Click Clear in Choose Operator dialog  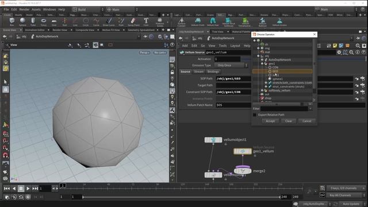coord(289,121)
